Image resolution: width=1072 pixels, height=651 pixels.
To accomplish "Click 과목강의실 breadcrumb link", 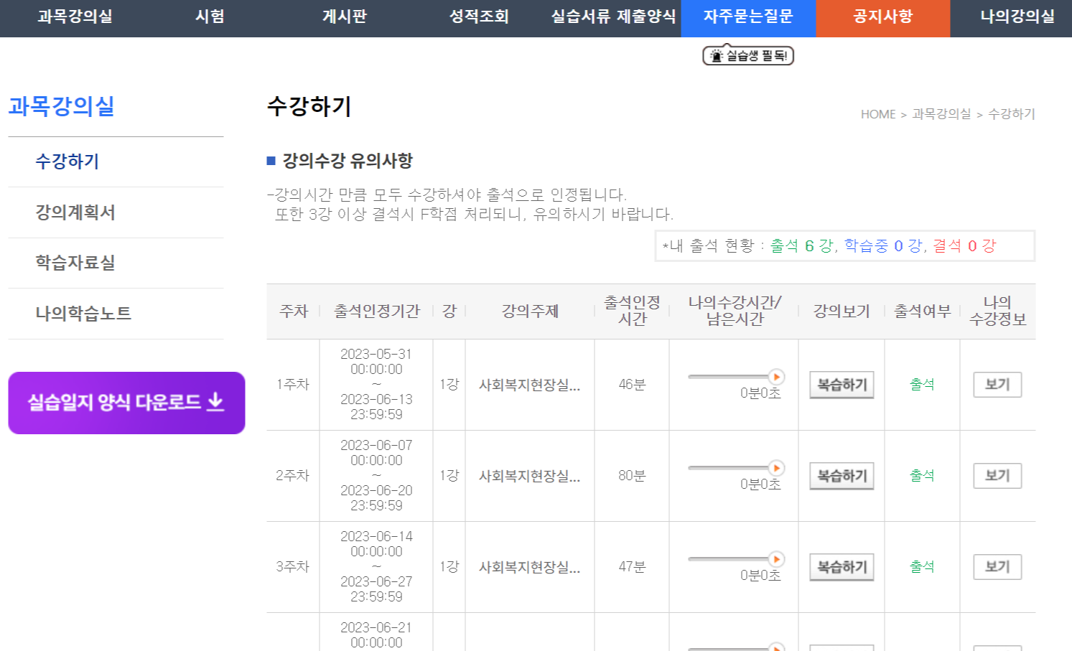I will 941,114.
